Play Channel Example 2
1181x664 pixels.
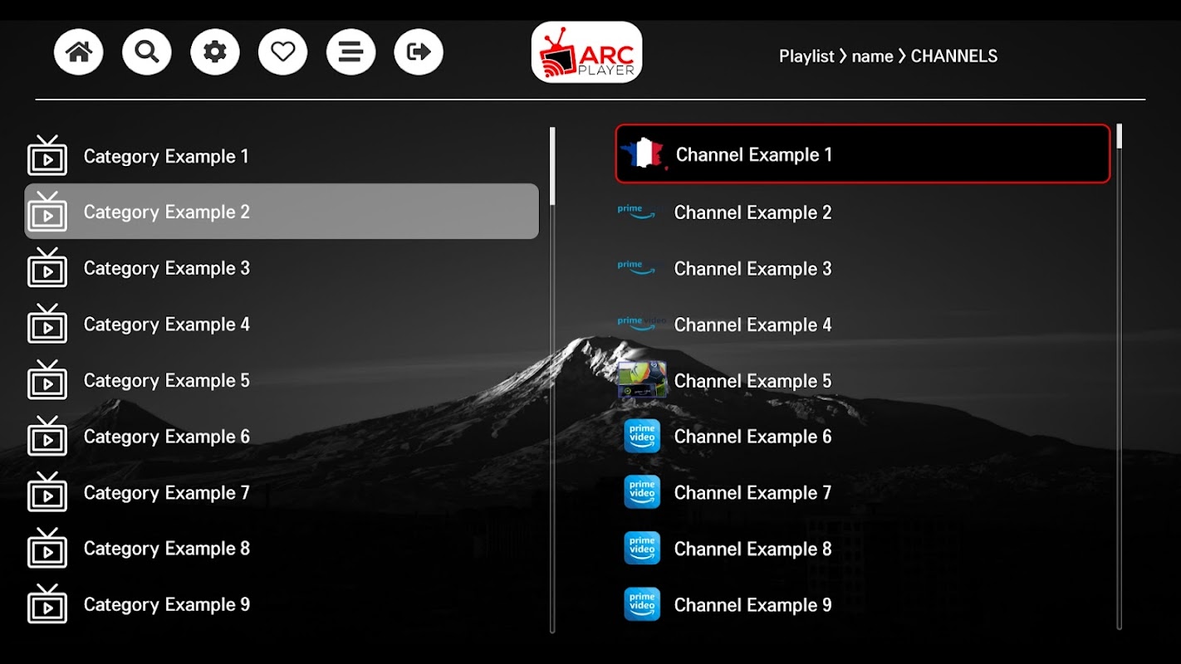tap(863, 212)
